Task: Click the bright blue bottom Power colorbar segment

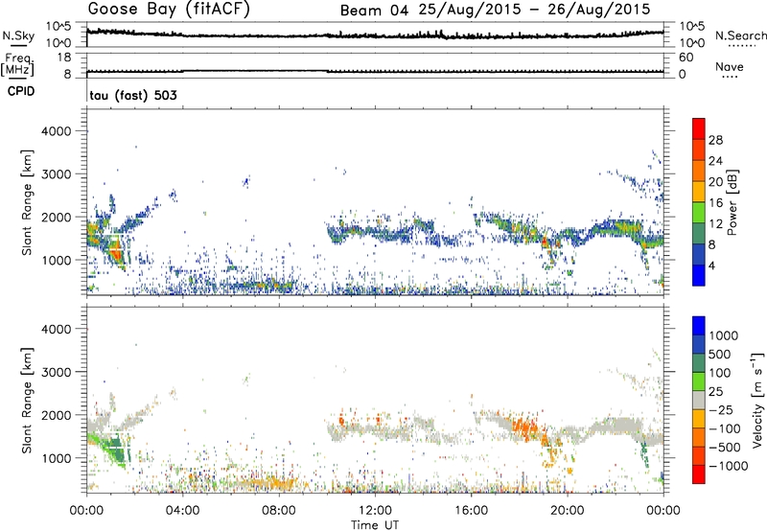Action: (699, 275)
